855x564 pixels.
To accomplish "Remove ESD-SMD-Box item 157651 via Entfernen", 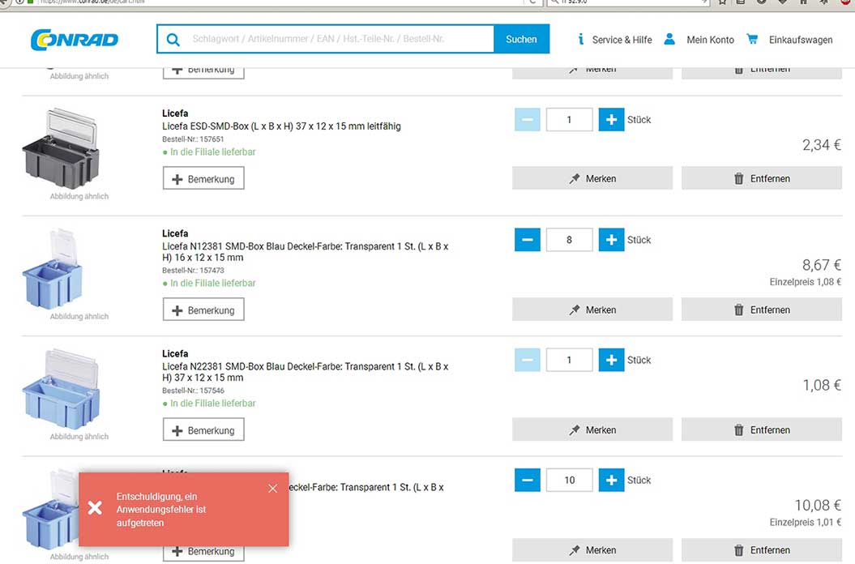I will 762,178.
